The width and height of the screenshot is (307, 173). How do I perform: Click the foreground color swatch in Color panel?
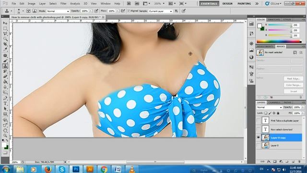tap(260, 25)
